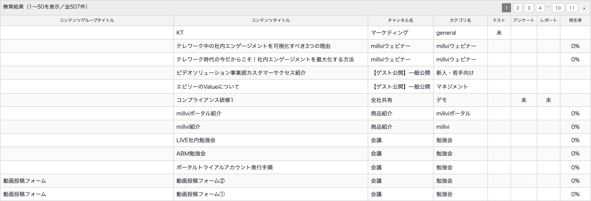Click 商品紹介 channel in millviポータル紹介 row

pyautogui.click(x=381, y=113)
